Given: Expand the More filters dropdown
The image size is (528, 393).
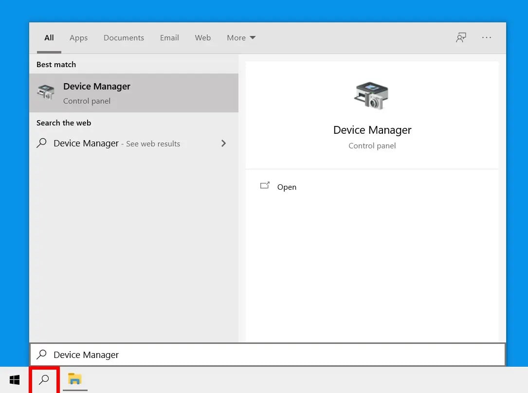Looking at the screenshot, I should click(x=241, y=37).
